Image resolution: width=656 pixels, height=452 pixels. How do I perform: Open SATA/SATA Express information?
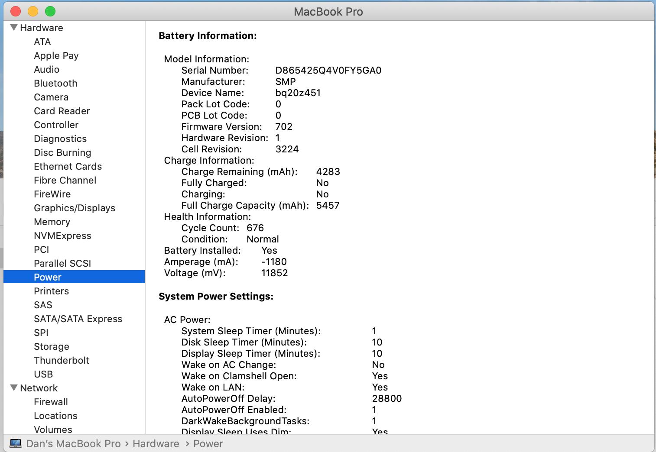point(78,319)
